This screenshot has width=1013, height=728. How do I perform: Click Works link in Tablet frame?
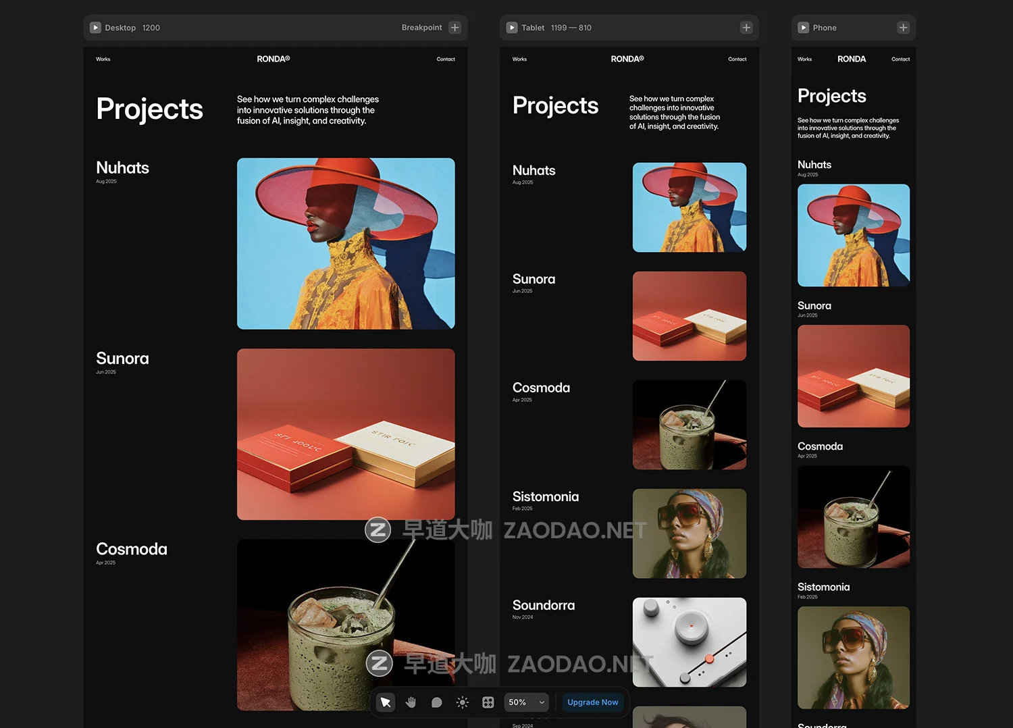(519, 59)
